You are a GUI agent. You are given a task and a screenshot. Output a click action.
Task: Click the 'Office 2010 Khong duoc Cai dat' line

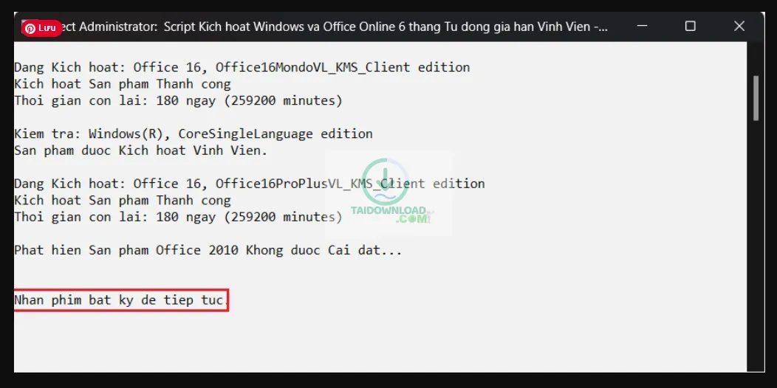[208, 250]
